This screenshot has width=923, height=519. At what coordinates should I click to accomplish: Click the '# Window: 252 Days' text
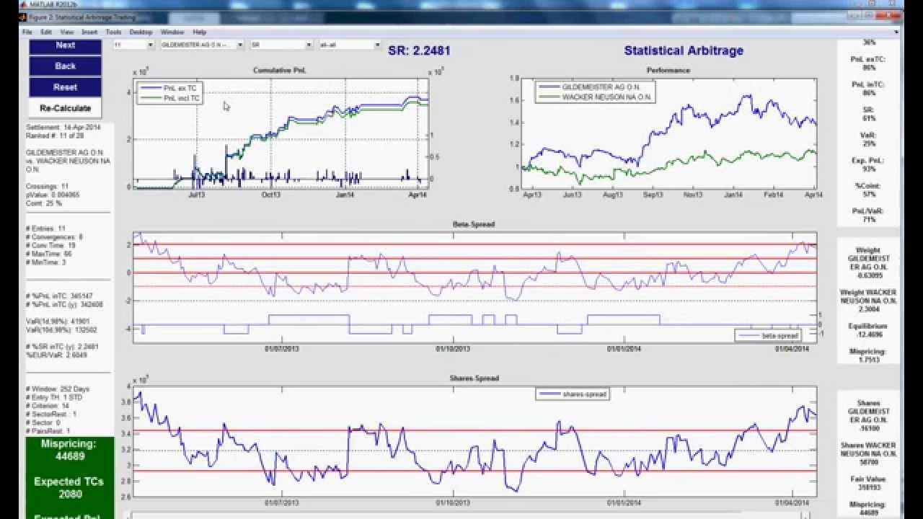[58, 389]
